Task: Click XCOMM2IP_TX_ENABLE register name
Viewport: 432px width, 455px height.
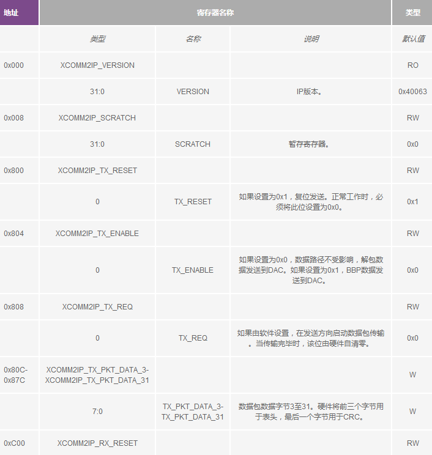Action: coord(97,234)
